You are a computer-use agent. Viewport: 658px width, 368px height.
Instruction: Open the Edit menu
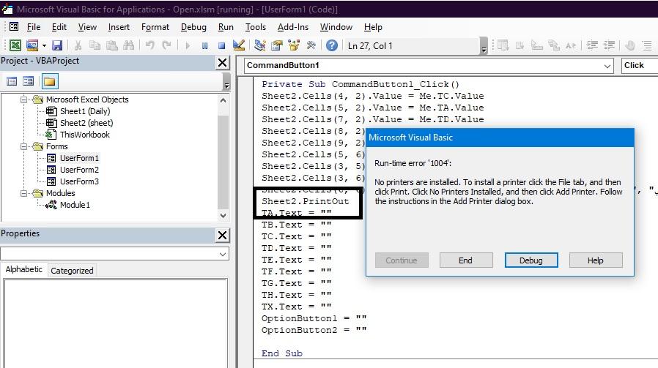tap(59, 27)
